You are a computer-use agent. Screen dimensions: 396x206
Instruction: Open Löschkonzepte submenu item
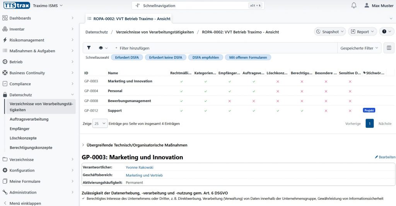(23, 138)
